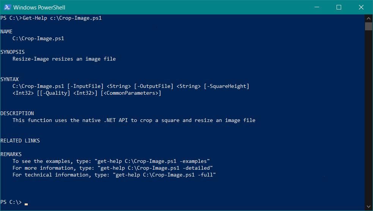Click the scrollbar down arrow
This screenshot has height=211, width=373.
[368, 206]
